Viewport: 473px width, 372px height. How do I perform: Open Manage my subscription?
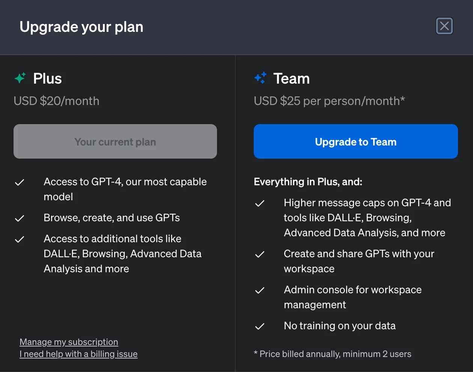click(69, 342)
